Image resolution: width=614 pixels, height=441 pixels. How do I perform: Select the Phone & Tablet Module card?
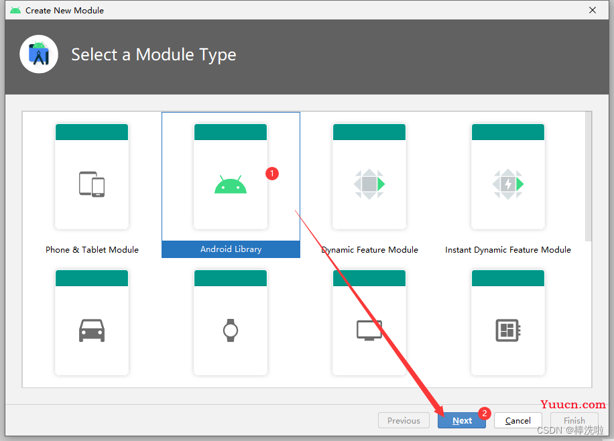tap(92, 177)
